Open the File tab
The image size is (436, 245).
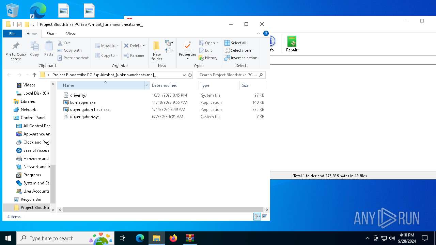[12, 34]
